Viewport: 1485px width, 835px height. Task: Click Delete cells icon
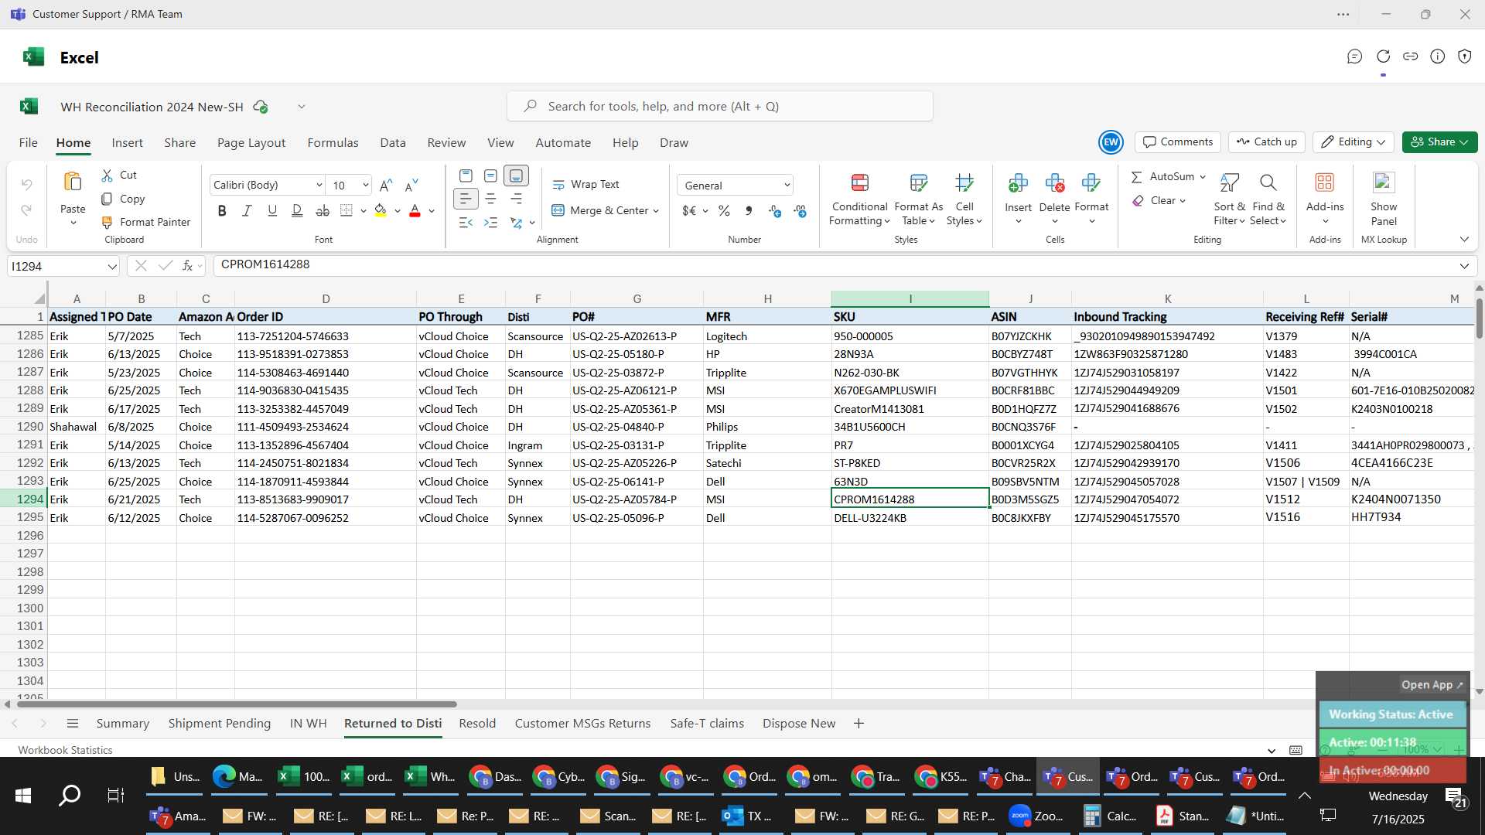[1054, 183]
